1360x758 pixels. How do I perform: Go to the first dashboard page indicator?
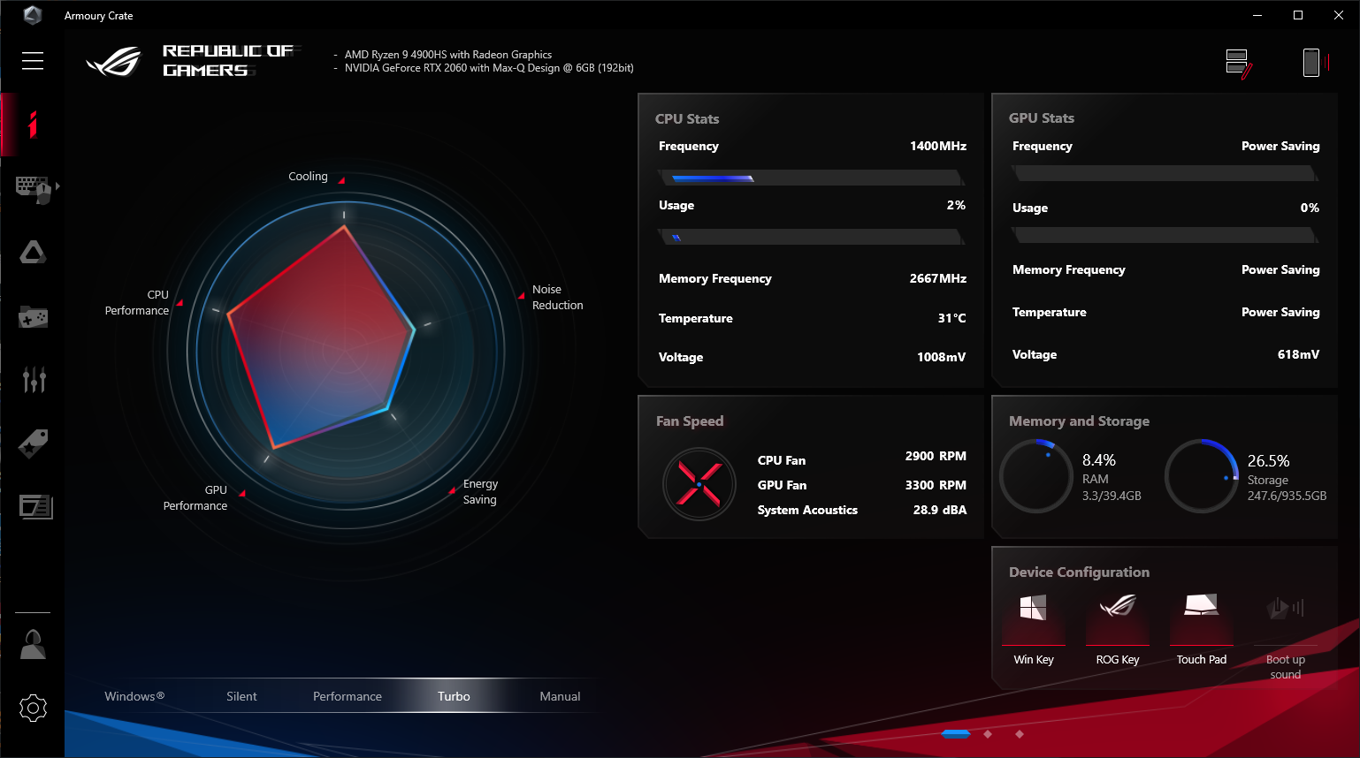click(x=956, y=733)
